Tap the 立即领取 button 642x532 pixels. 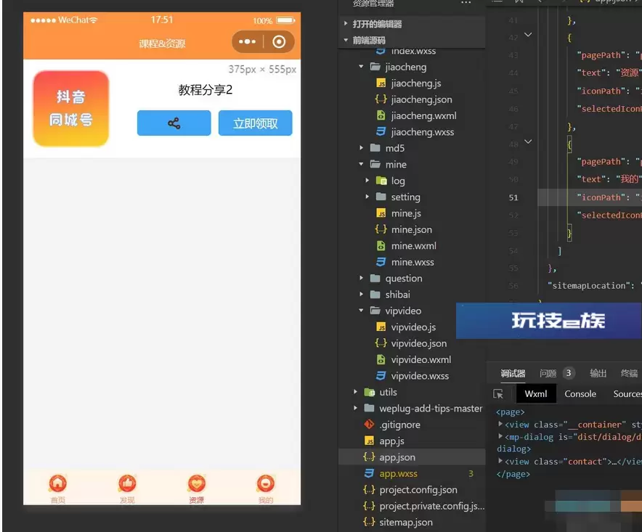click(256, 123)
